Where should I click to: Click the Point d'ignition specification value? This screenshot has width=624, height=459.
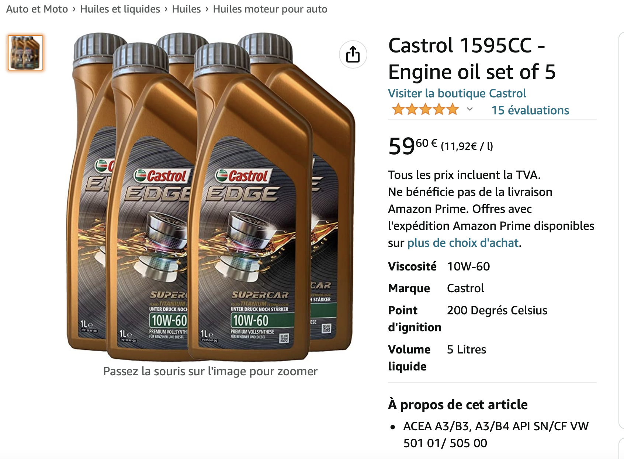(497, 310)
